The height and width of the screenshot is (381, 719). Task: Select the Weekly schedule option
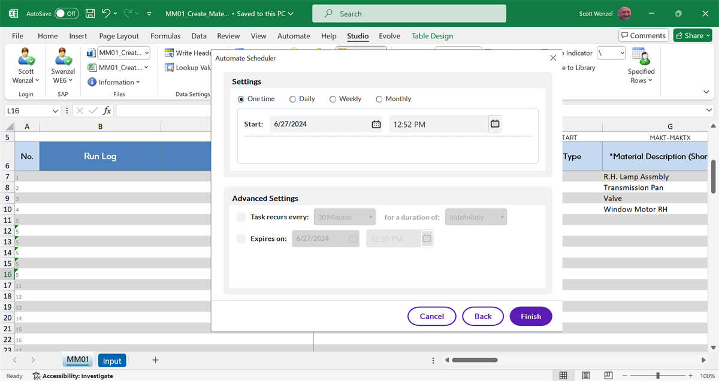pyautogui.click(x=333, y=99)
